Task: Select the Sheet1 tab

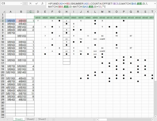Action: (x=19, y=119)
